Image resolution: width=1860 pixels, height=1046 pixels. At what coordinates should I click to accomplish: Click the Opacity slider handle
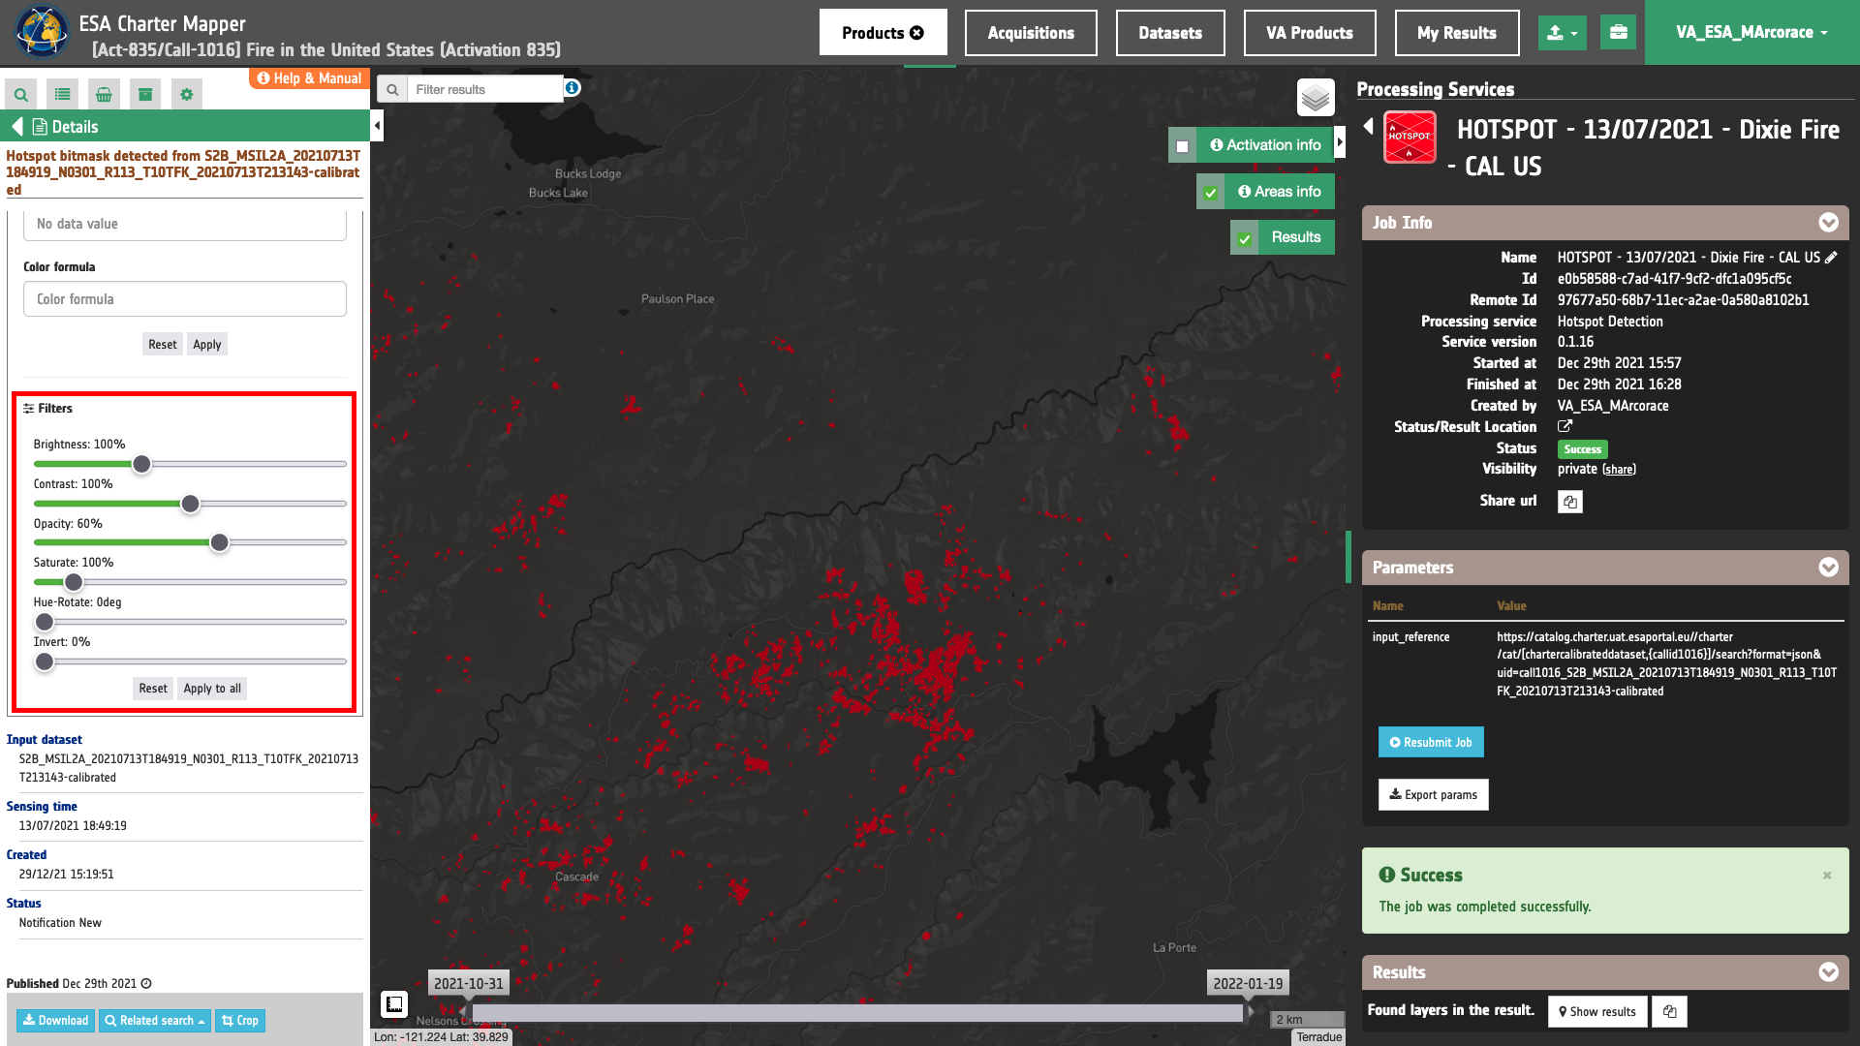click(x=220, y=542)
